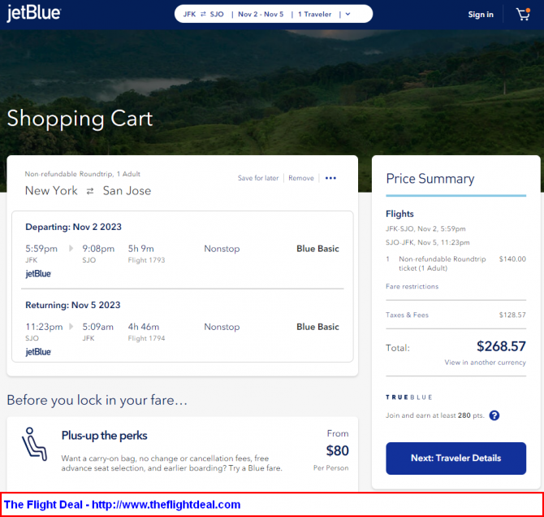Click the swap arrows between New York and San Jose
This screenshot has width=544, height=517.
click(x=90, y=191)
